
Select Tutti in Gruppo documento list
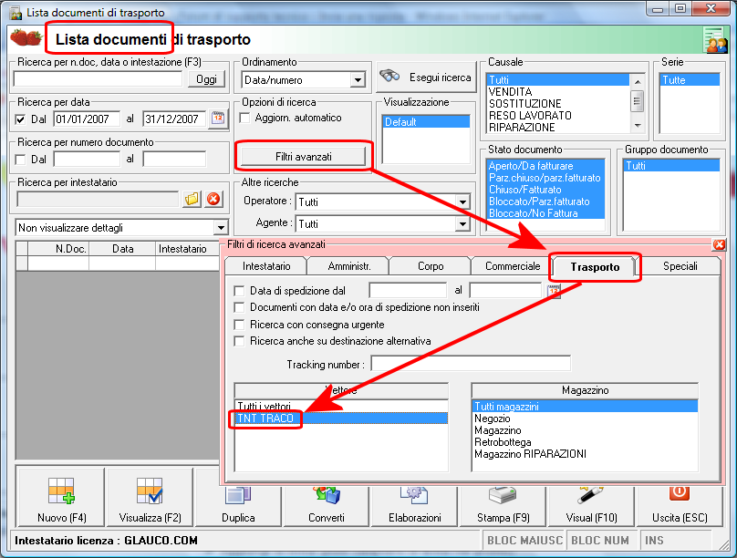coord(671,165)
